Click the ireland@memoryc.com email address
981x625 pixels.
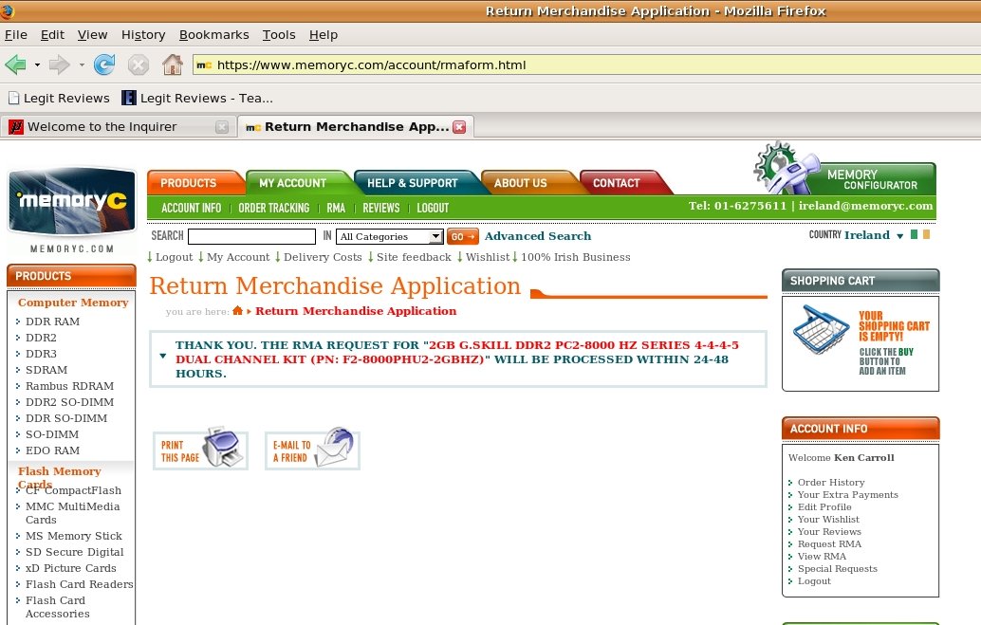click(865, 206)
